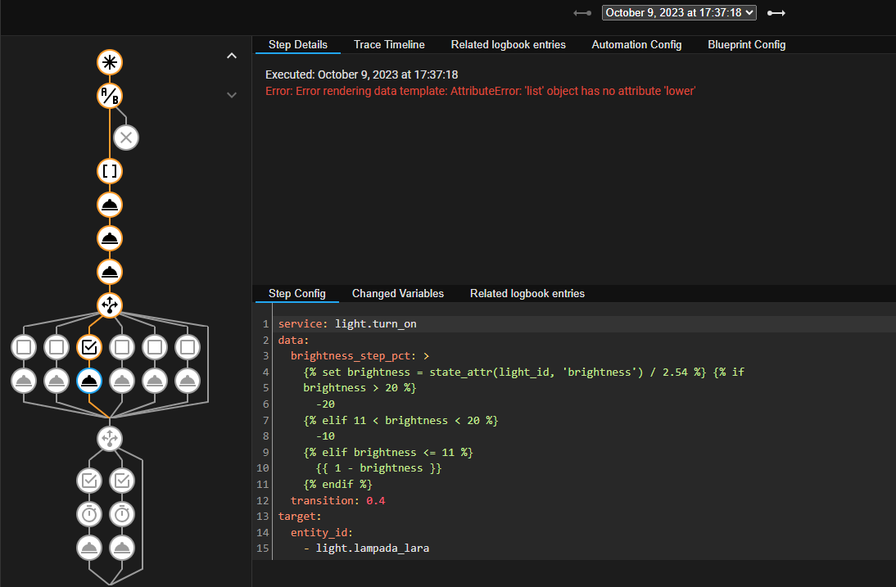Open the Automation Config tab
The image size is (896, 587).
(636, 44)
